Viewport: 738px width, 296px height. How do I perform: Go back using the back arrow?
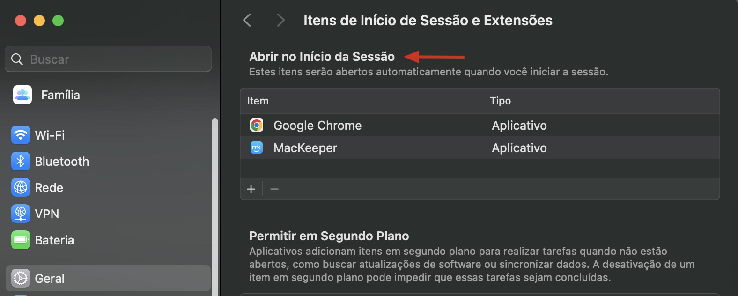247,20
